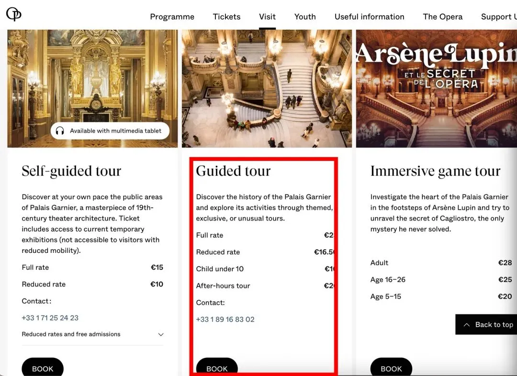
Task: Click the Opera de Paris logo icon
Action: [x=13, y=14]
